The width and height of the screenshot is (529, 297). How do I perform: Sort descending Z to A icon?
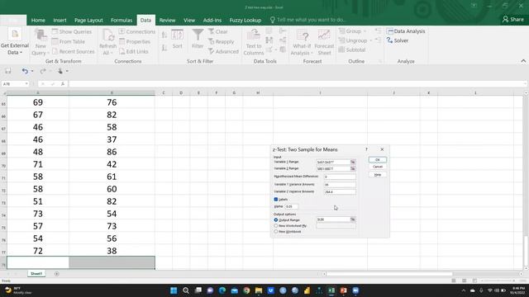(164, 48)
